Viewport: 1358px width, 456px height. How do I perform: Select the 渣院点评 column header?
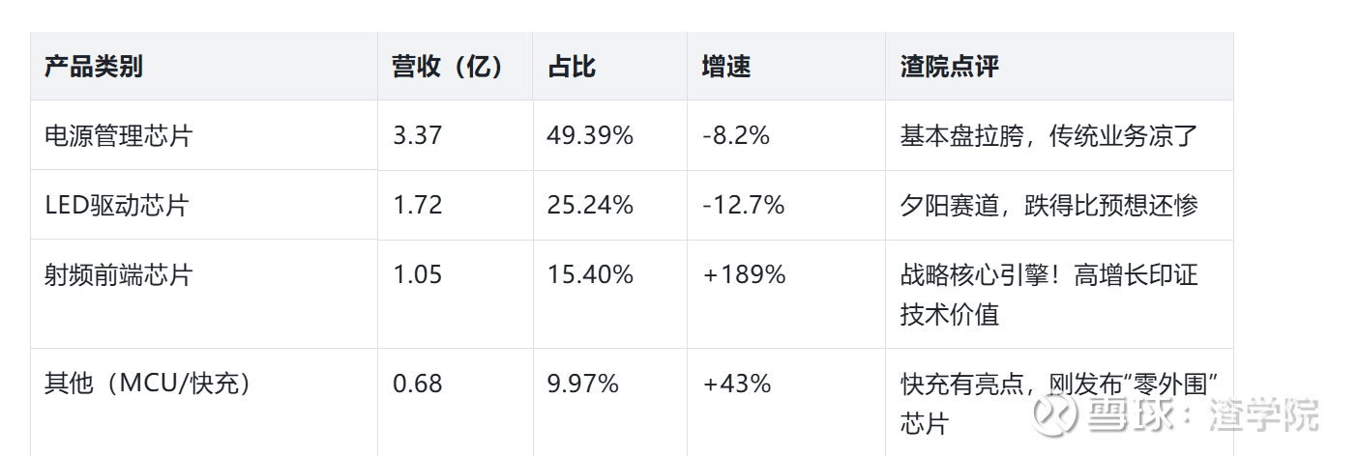point(949,67)
